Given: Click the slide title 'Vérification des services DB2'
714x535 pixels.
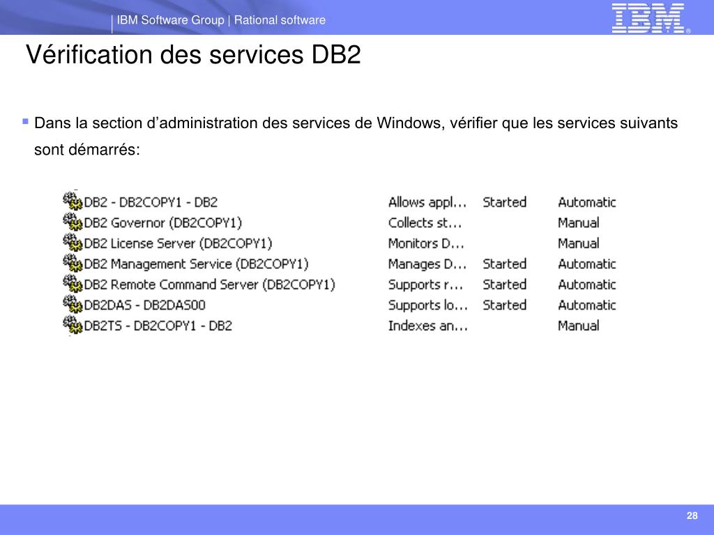Looking at the screenshot, I should [194, 54].
